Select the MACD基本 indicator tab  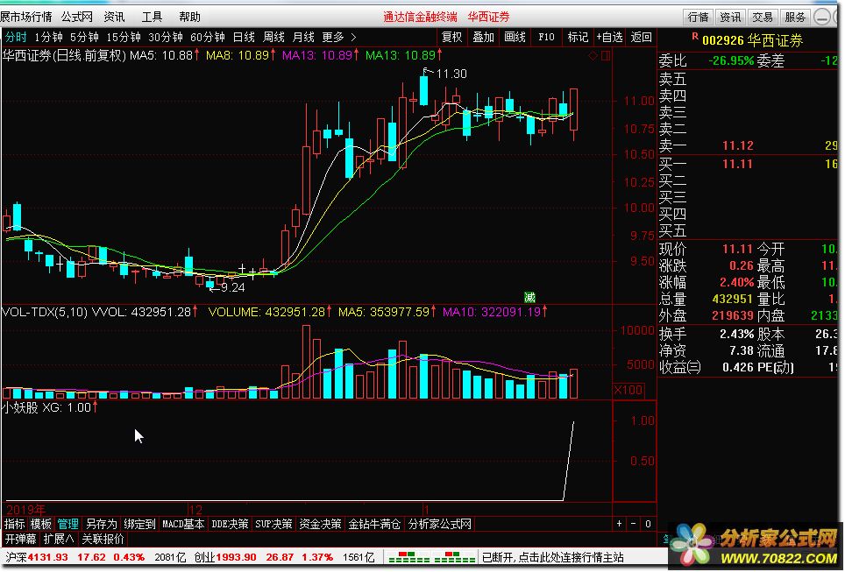click(183, 524)
